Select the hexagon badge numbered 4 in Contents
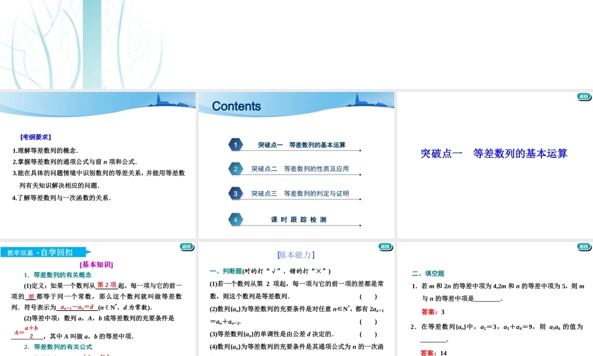593x356 pixels. tap(235, 219)
